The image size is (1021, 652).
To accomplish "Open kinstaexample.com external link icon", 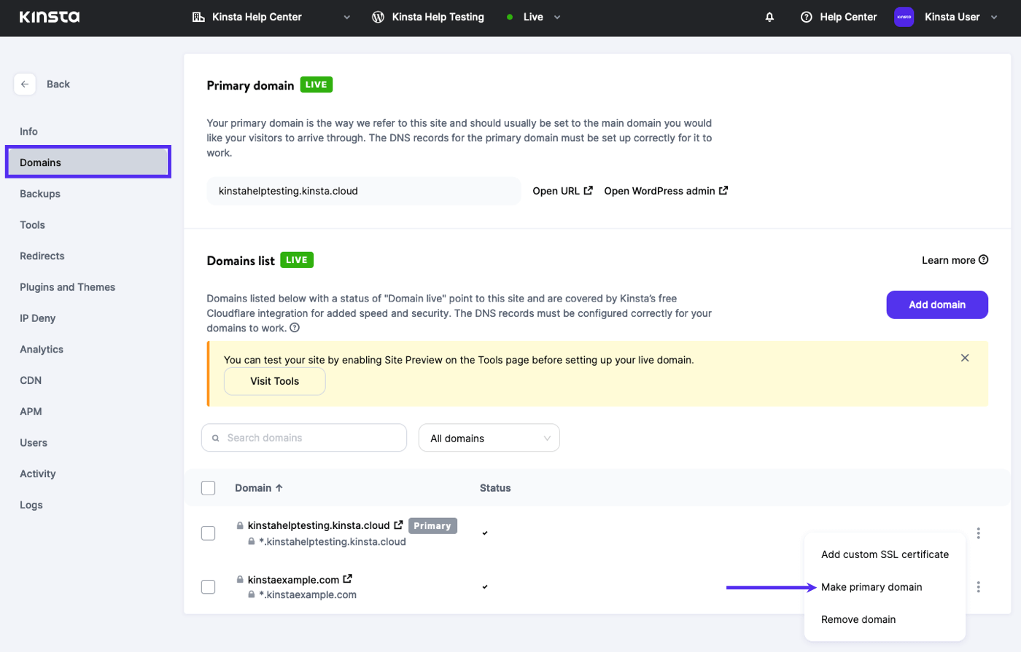I will point(348,579).
